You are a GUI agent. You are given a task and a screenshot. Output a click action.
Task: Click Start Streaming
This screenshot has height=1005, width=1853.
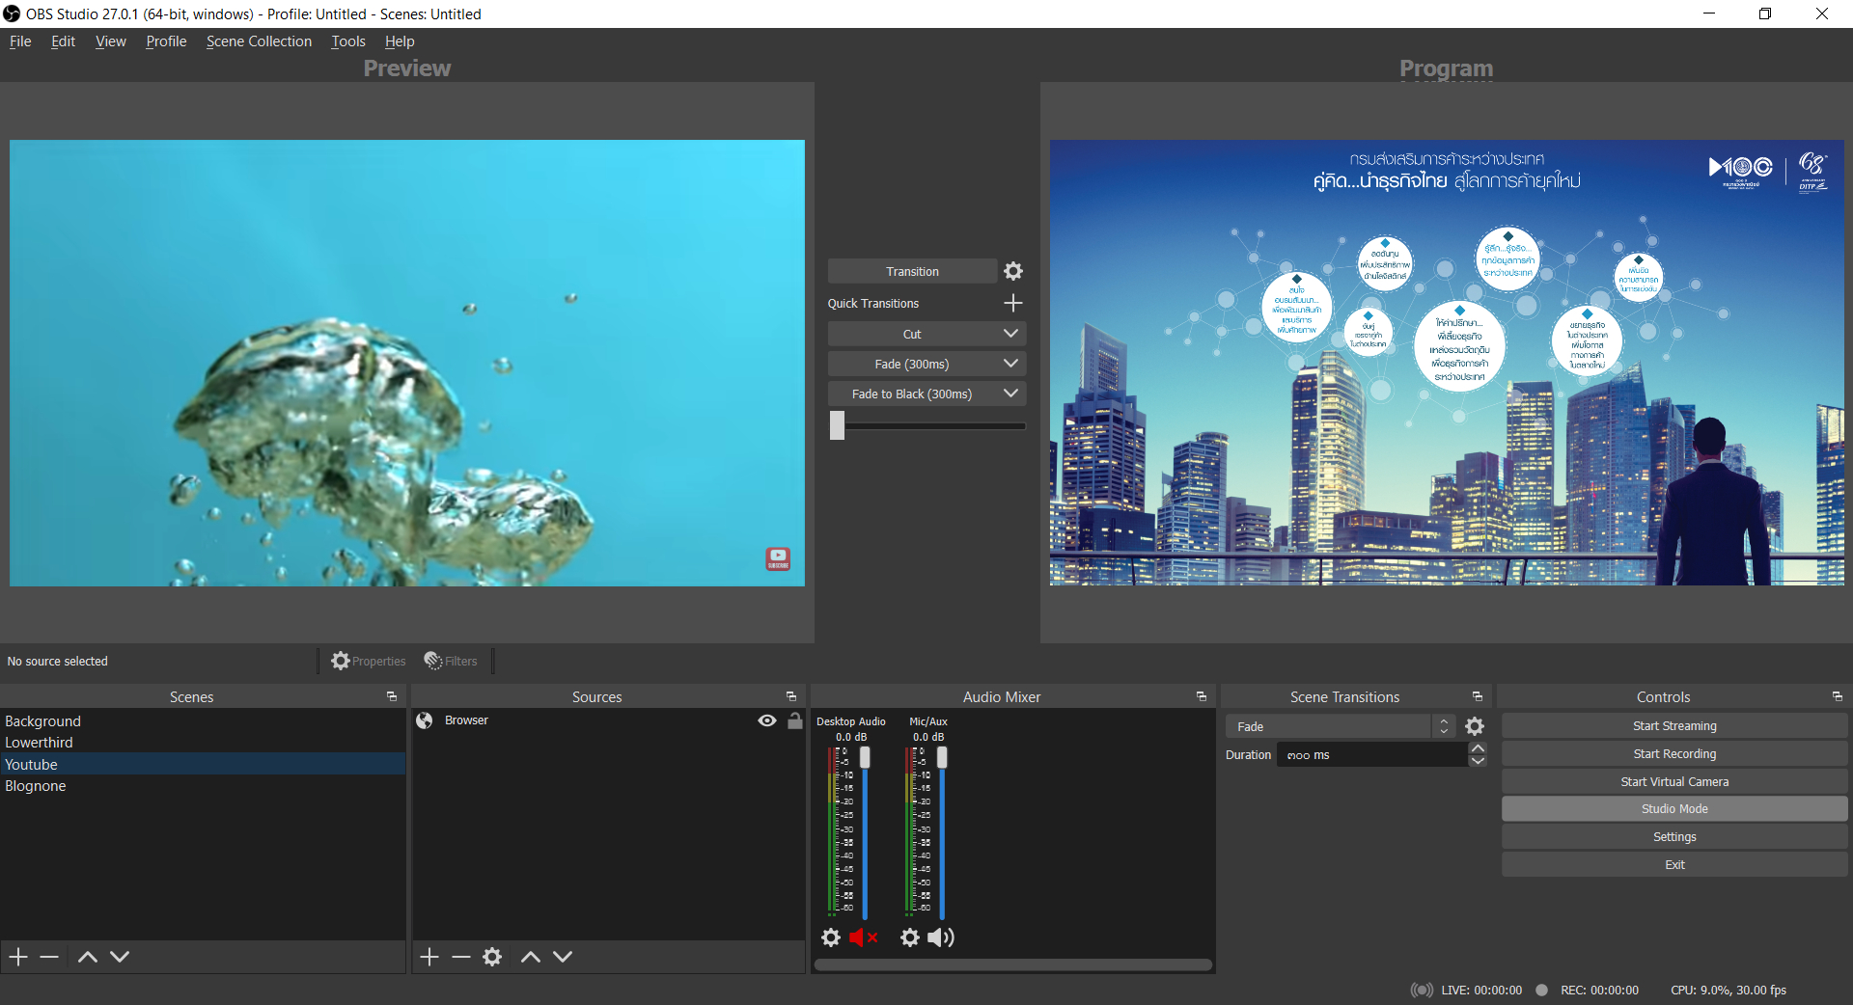[1673, 725]
